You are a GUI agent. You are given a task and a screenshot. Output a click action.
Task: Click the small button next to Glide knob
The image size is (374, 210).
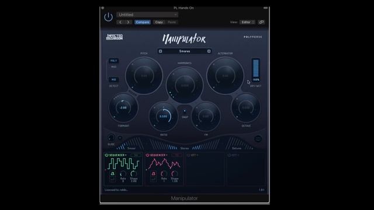point(120,138)
